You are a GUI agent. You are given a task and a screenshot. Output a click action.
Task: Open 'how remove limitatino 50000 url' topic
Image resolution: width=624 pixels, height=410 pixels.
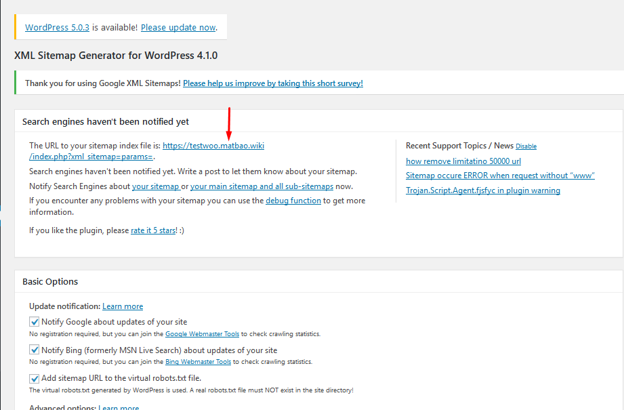click(x=463, y=161)
